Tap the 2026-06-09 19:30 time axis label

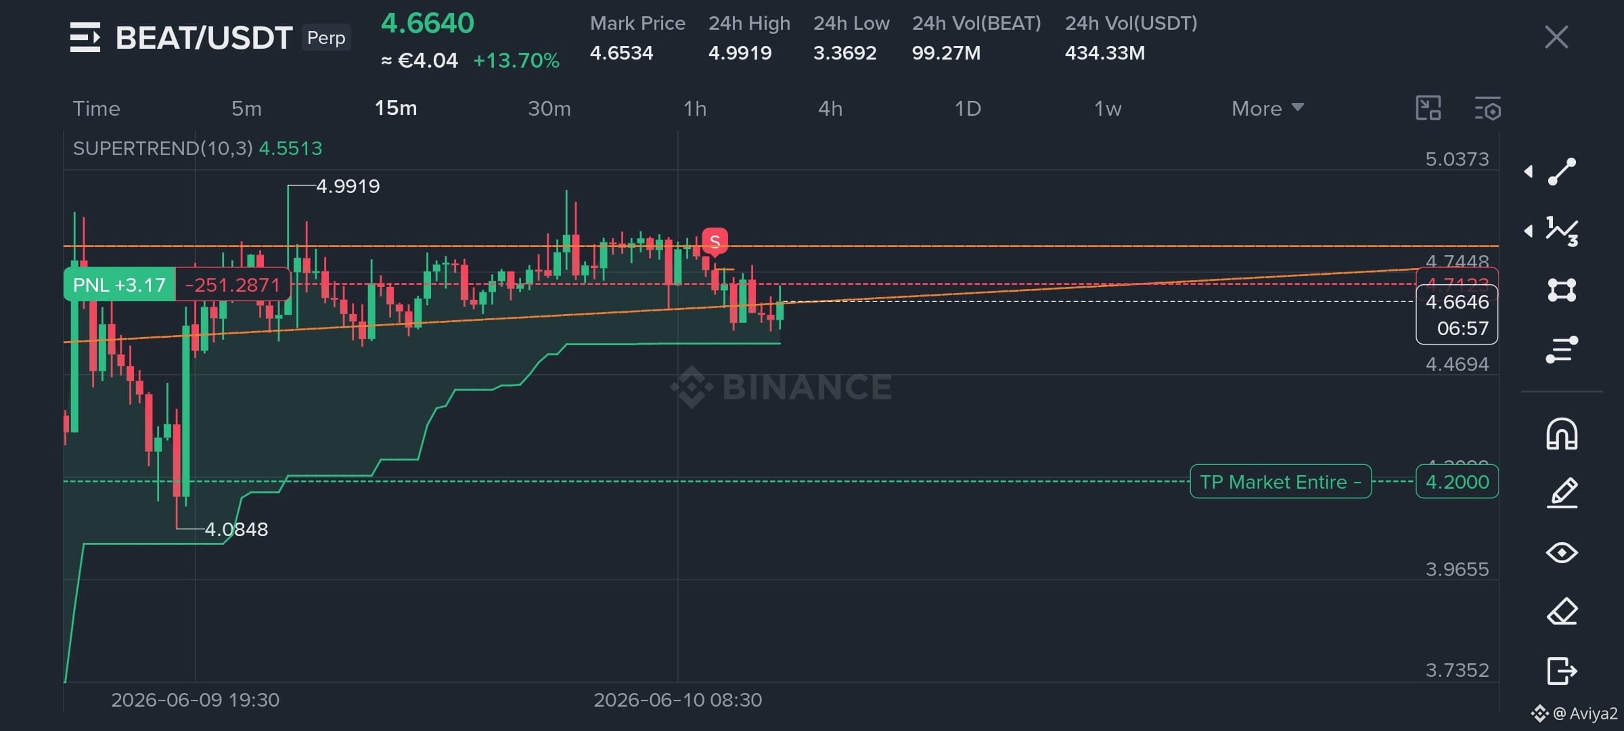point(195,700)
